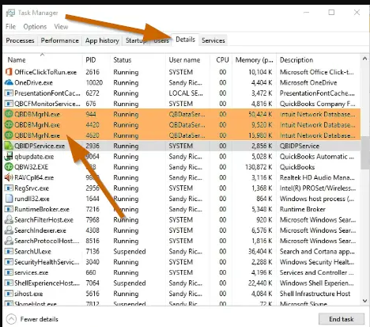370x327 pixels.
Task: Select PID 1644 of rundll32.exe
Action: [92, 199]
